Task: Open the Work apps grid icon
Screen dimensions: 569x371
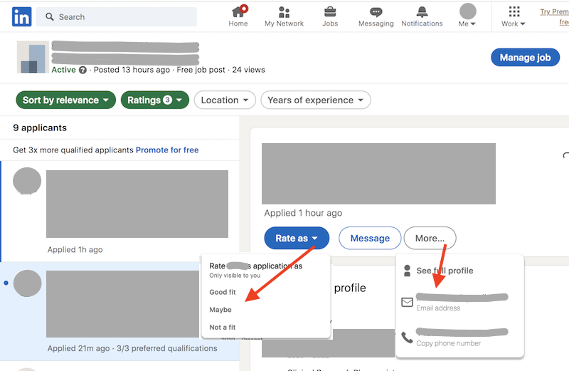Action: pos(514,12)
